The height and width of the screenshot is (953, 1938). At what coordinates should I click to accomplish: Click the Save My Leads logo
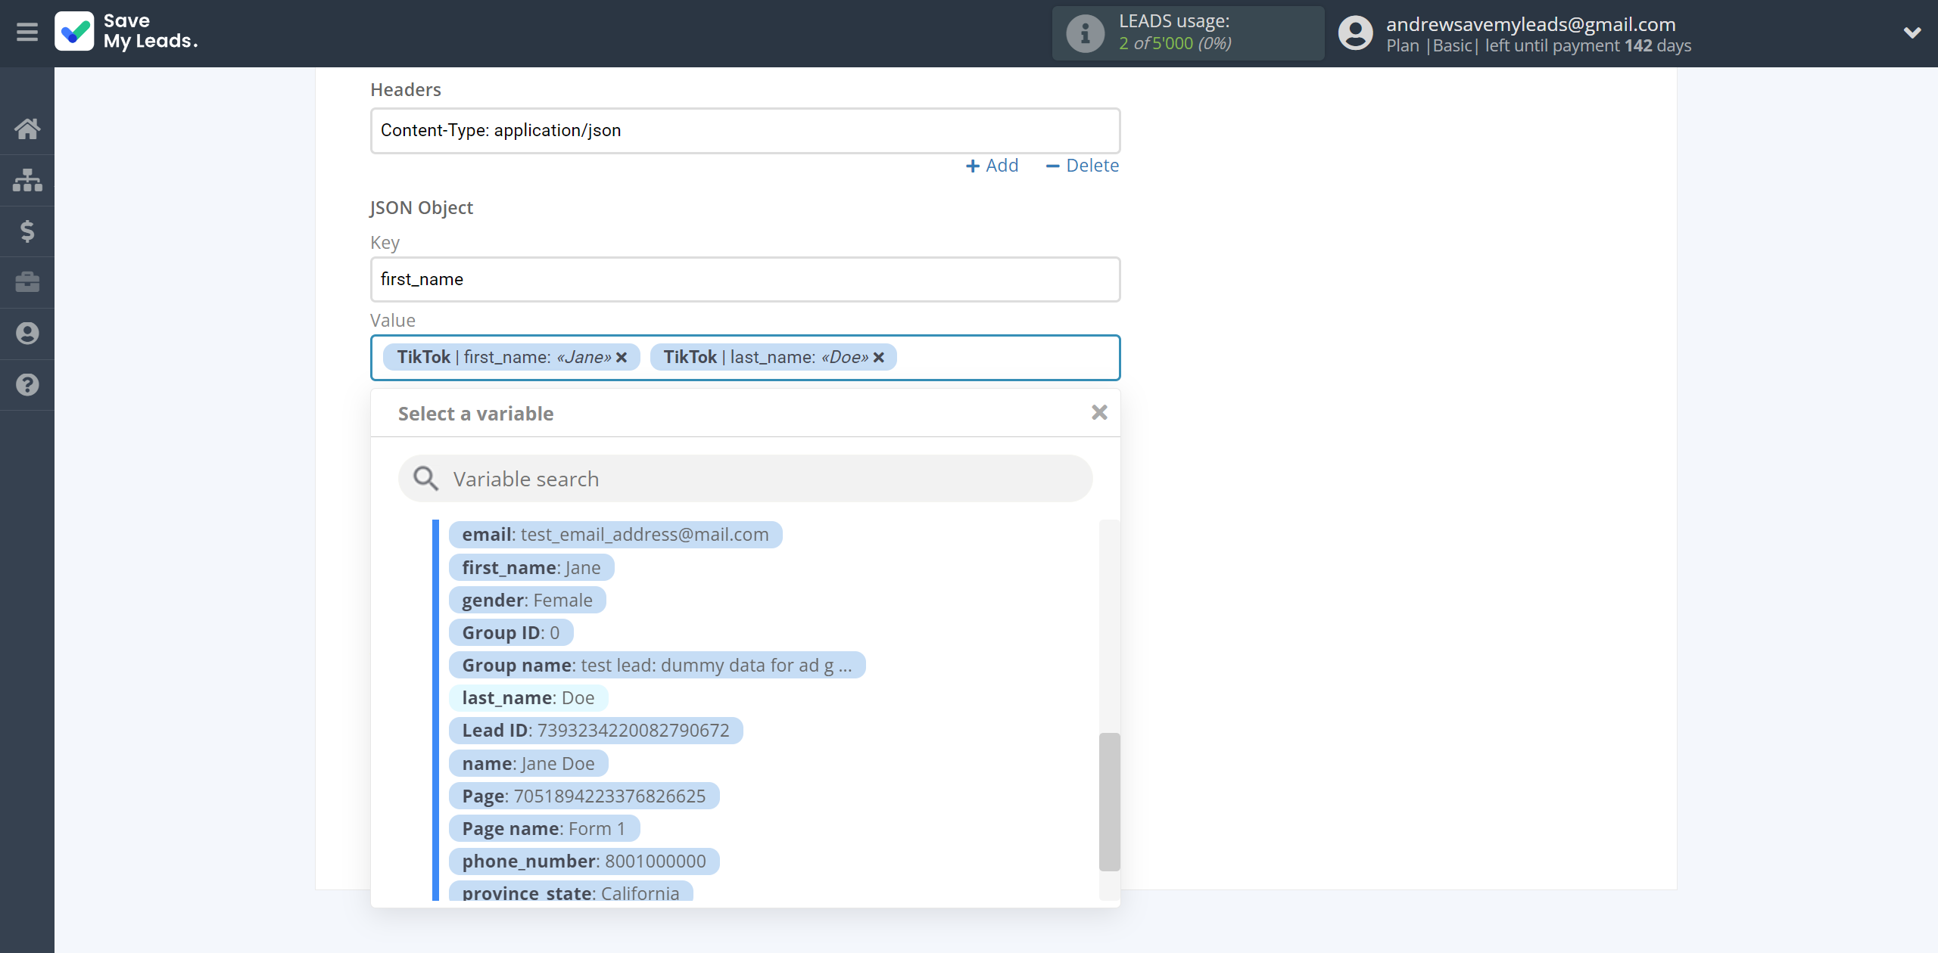pos(126,32)
